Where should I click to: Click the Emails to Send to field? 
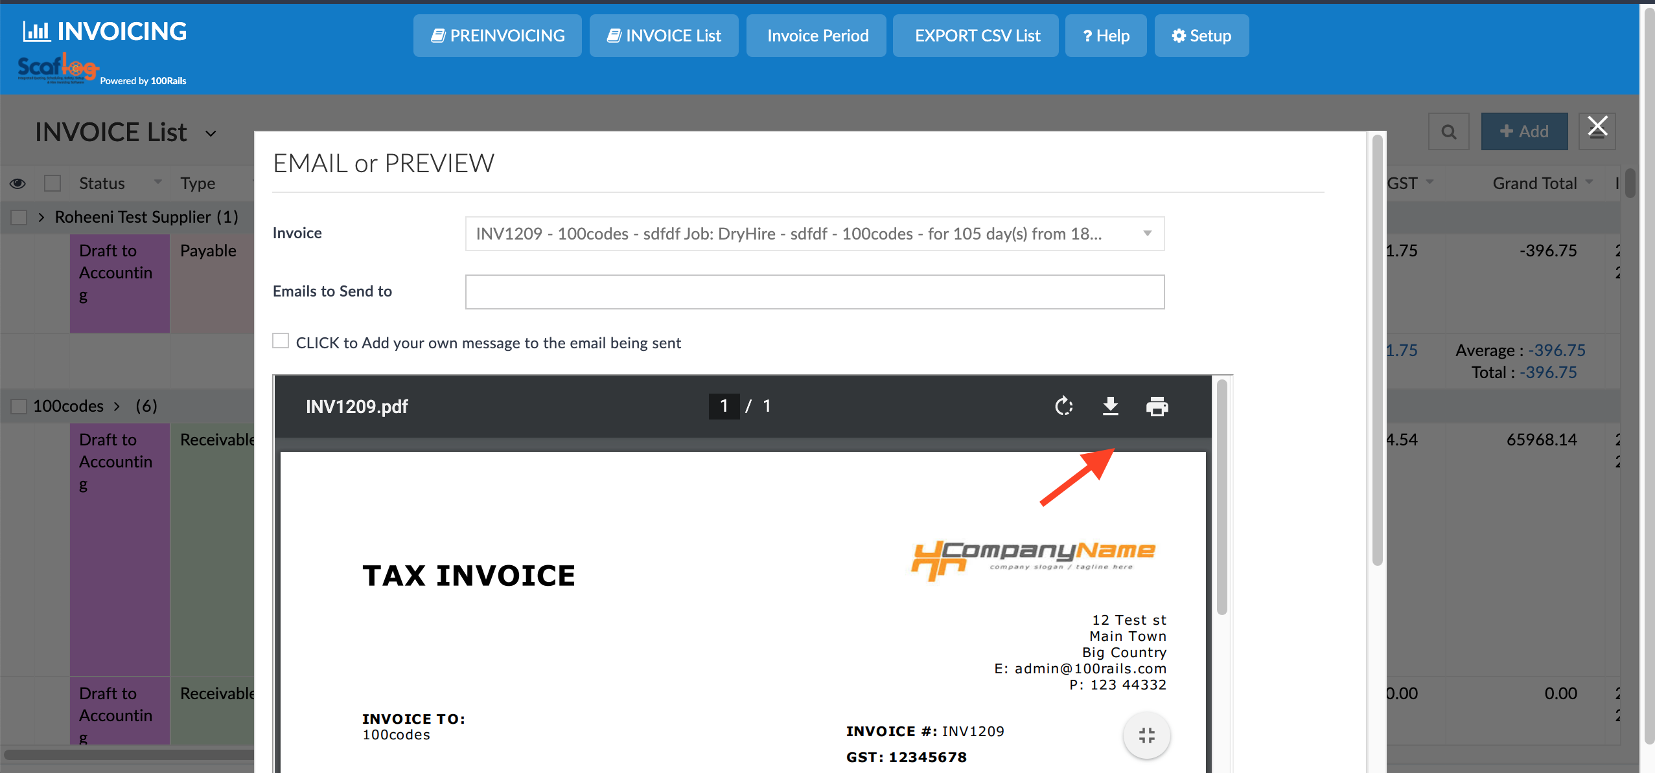coord(815,292)
